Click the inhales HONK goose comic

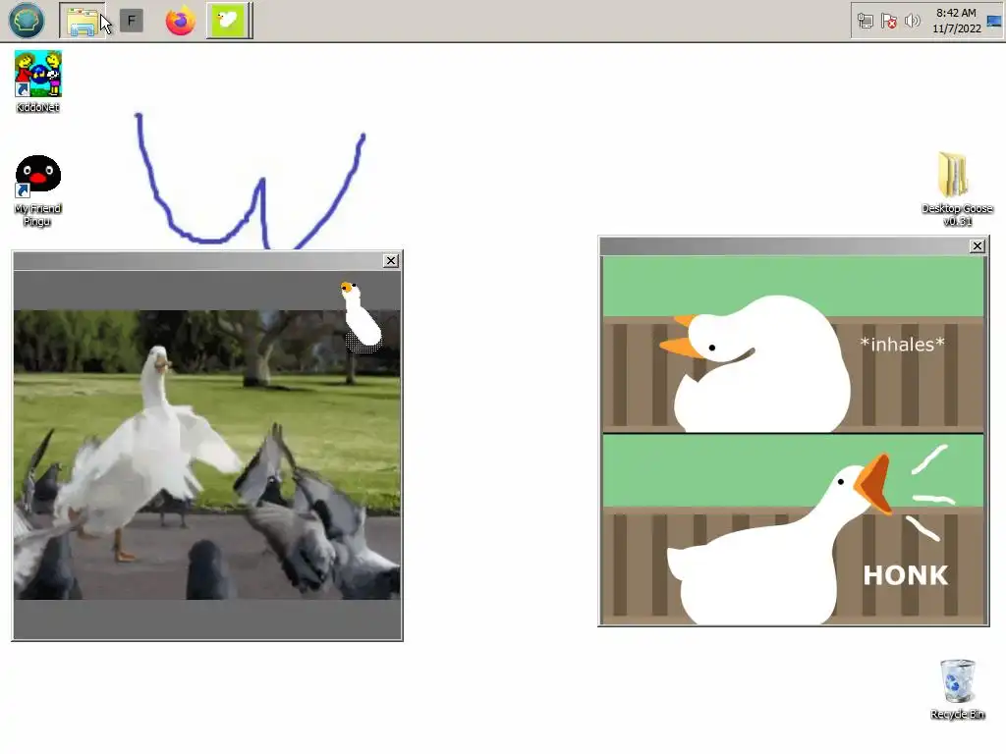point(793,440)
